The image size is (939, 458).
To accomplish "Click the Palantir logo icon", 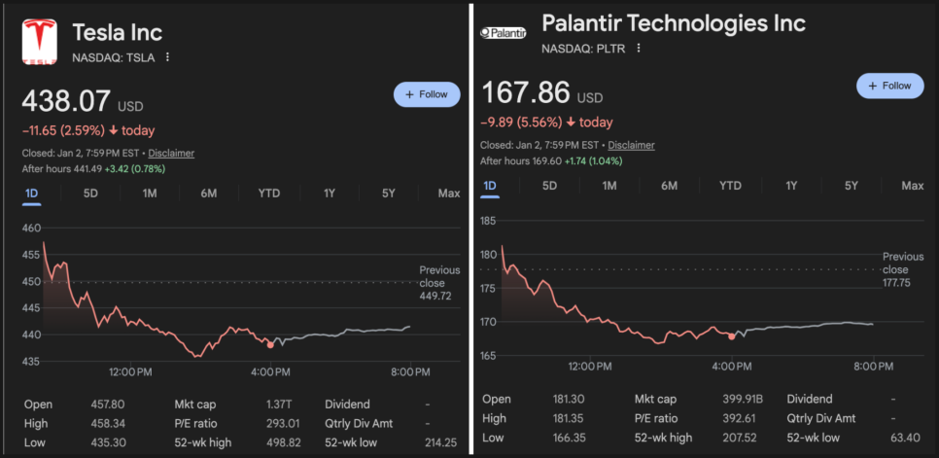I will click(x=504, y=33).
